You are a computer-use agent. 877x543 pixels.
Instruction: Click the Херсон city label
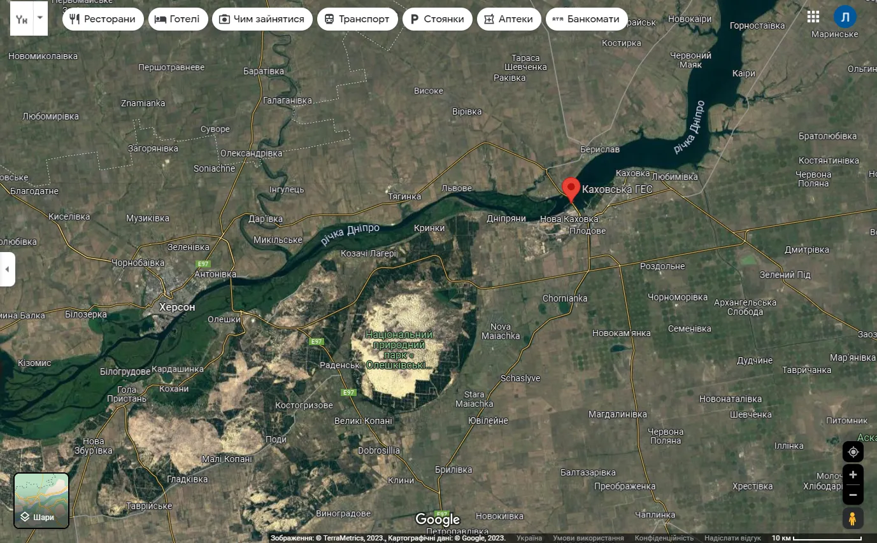[x=177, y=307]
